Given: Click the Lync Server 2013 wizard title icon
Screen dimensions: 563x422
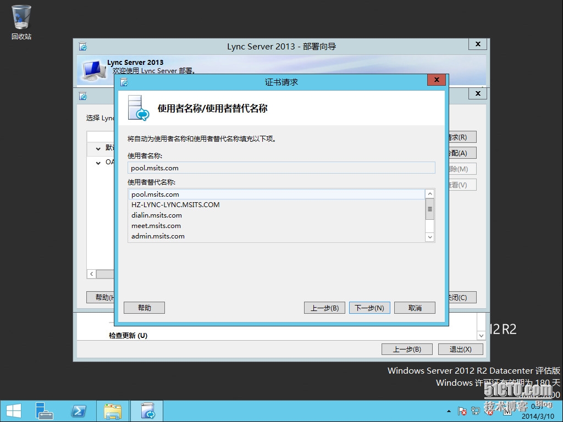Looking at the screenshot, I should (x=83, y=47).
